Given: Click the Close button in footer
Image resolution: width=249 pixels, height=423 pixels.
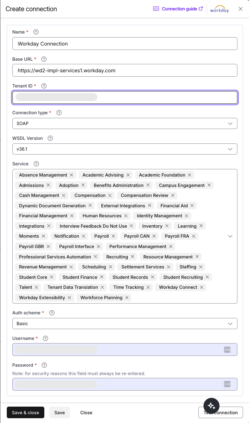Looking at the screenshot, I should 86,413.
